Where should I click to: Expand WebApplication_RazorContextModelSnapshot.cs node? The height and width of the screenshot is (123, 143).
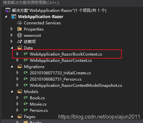(17, 85)
